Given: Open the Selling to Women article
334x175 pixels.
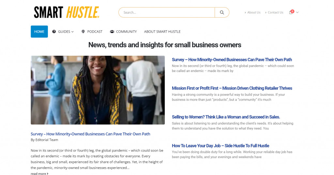Looking at the screenshot, I should (x=226, y=117).
